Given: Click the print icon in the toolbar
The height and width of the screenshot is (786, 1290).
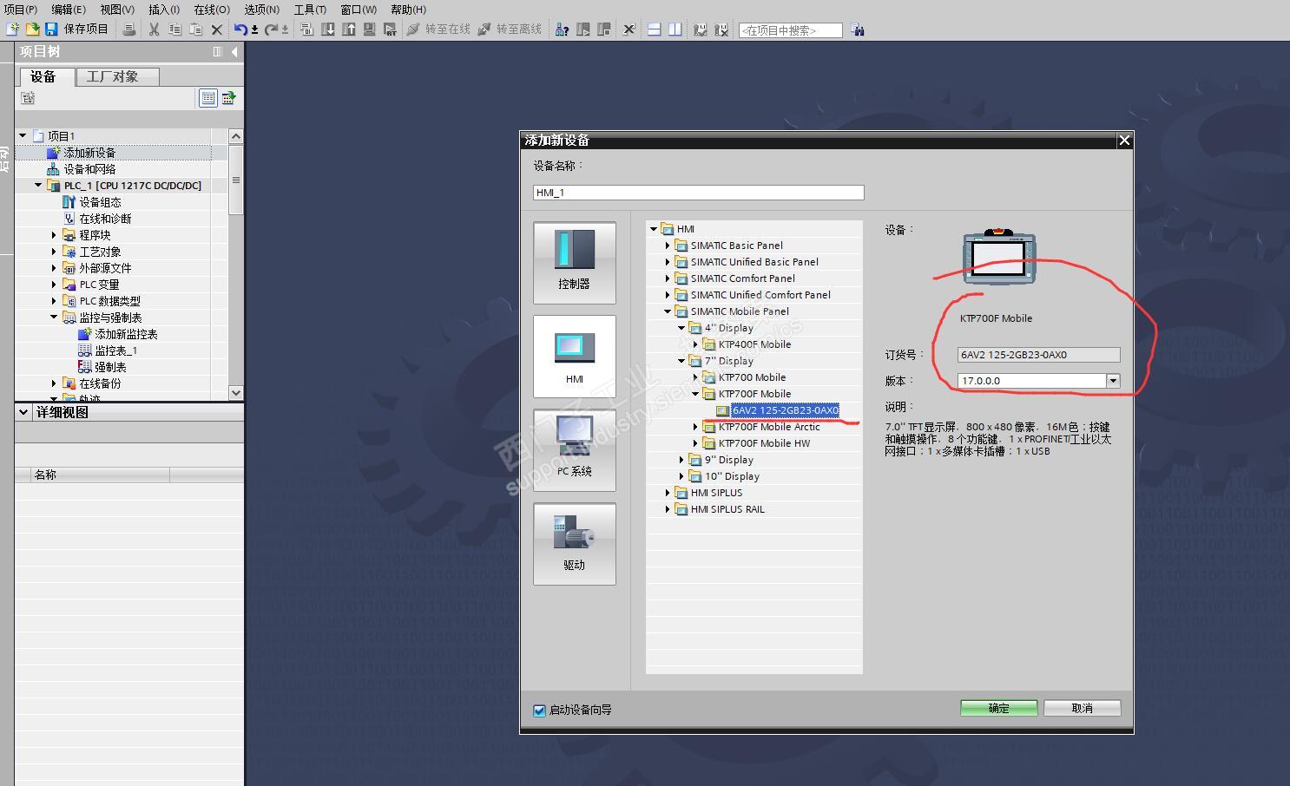Looking at the screenshot, I should point(129,29).
